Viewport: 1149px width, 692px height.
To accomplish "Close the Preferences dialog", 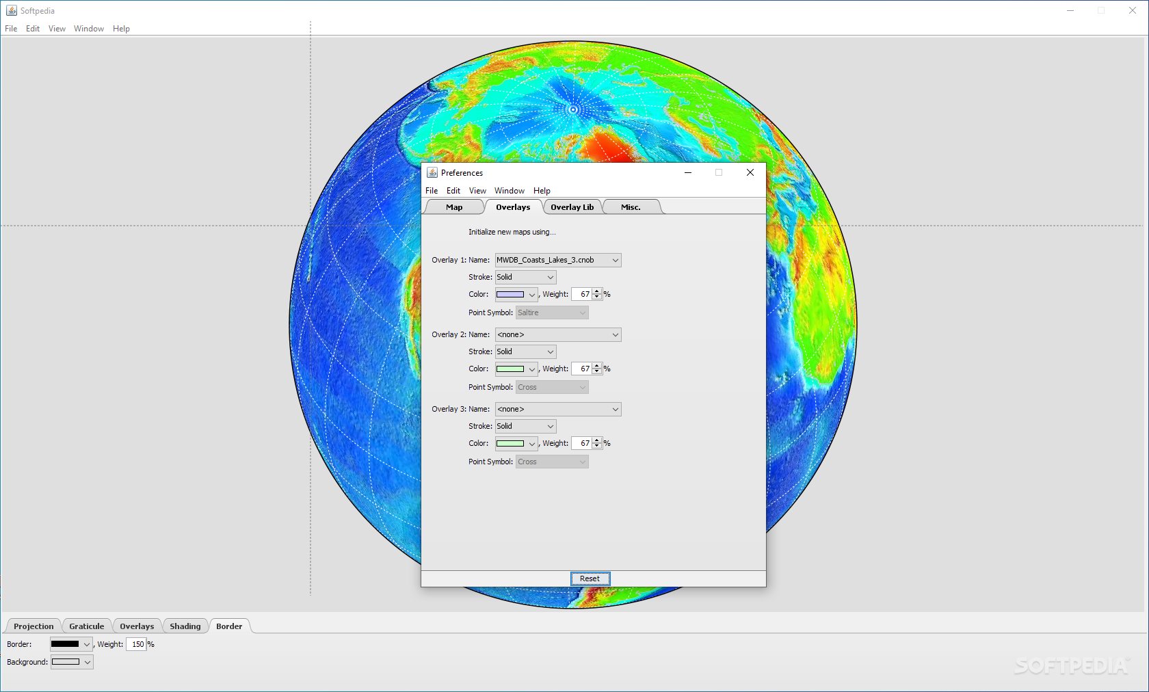I will point(750,172).
